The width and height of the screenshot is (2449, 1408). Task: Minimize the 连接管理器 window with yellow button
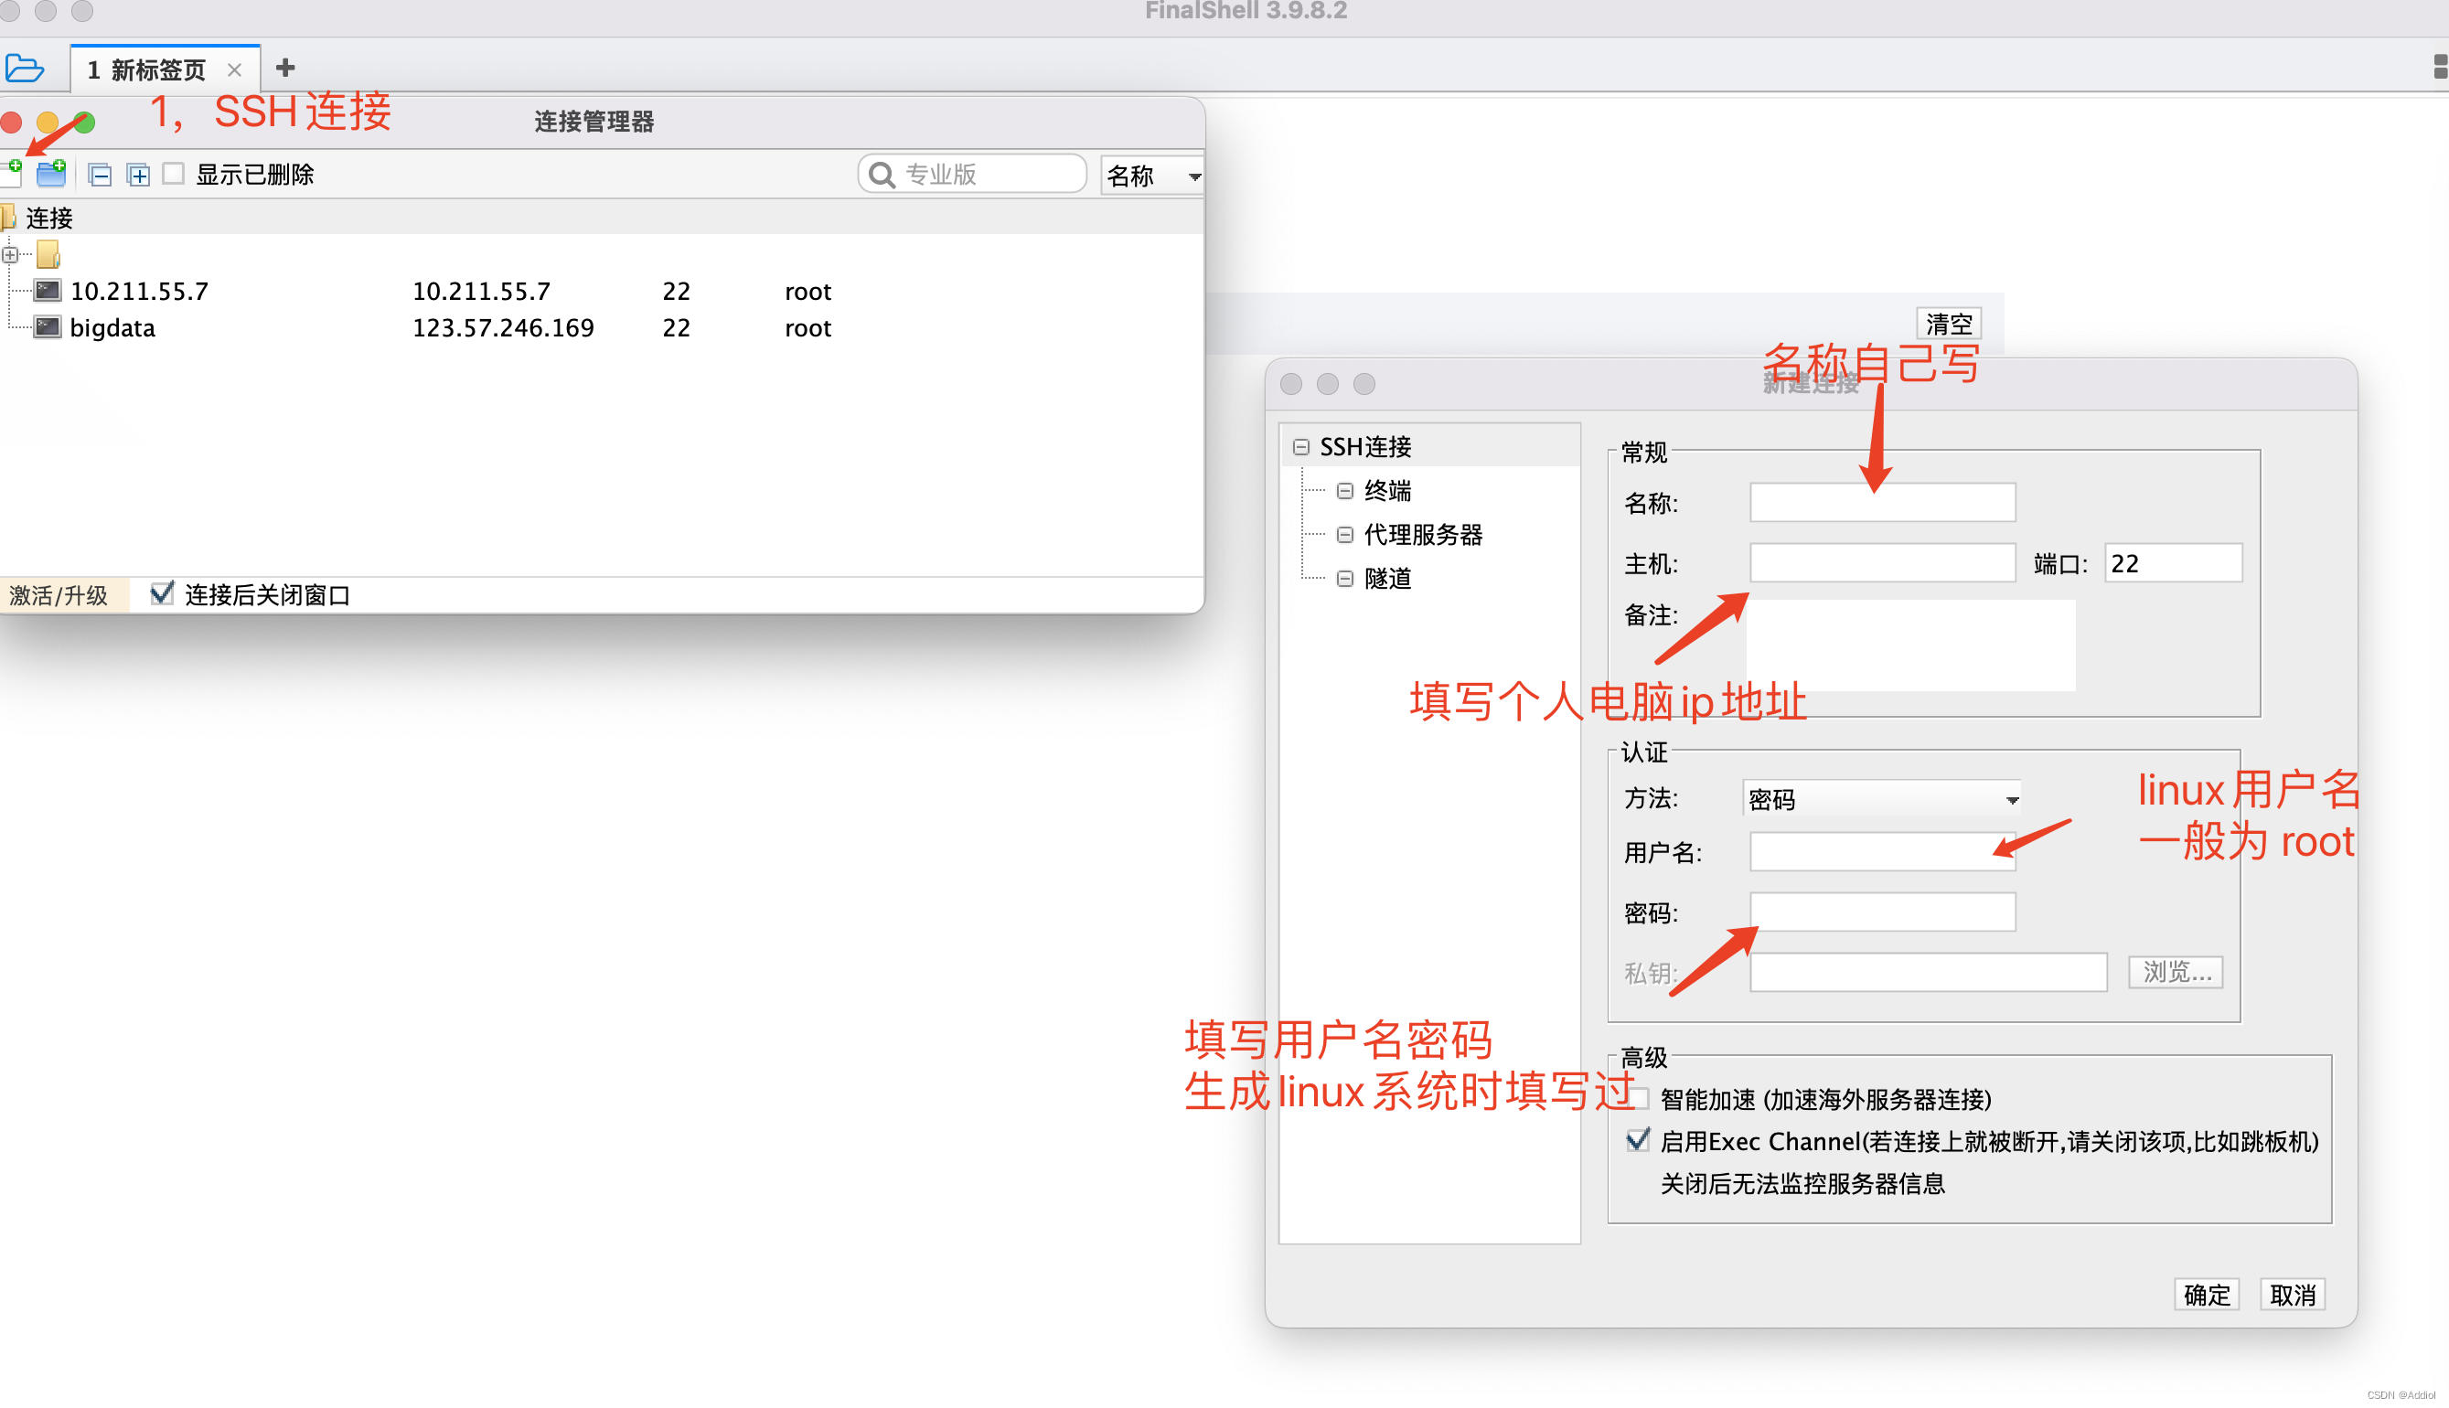[48, 122]
